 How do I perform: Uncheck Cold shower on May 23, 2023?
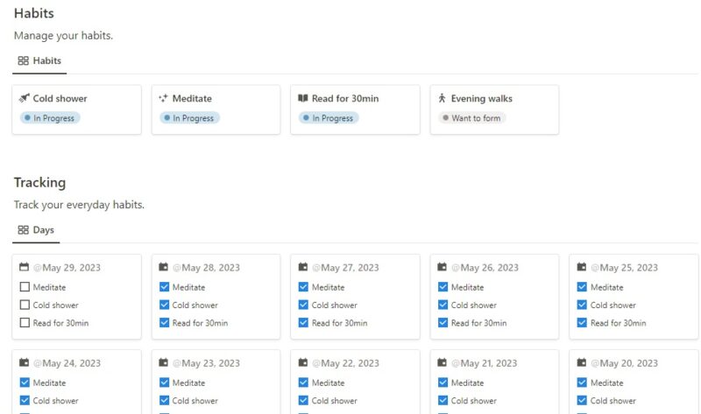pos(164,400)
